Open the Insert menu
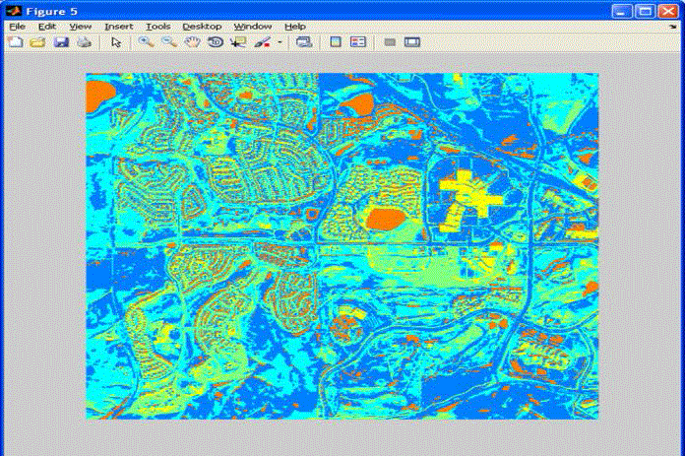This screenshot has height=456, width=685. pos(117,26)
